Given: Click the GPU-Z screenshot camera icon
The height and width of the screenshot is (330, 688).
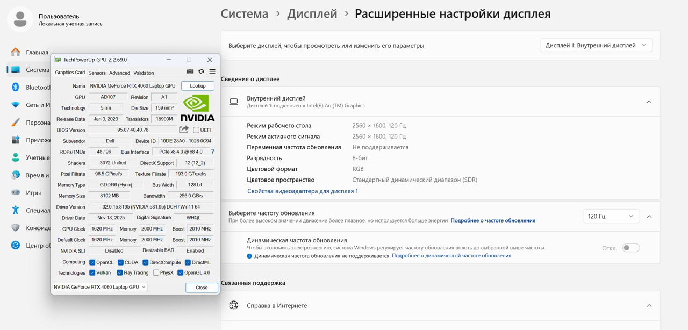Looking at the screenshot, I should coord(190,71).
